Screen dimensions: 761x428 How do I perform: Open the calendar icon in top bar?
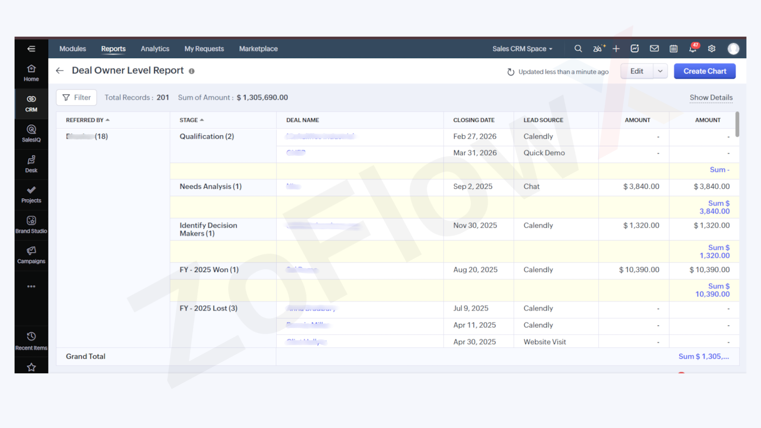(673, 49)
